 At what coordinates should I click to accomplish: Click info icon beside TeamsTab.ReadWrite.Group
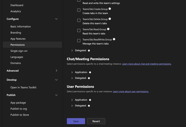tap(114, 39)
